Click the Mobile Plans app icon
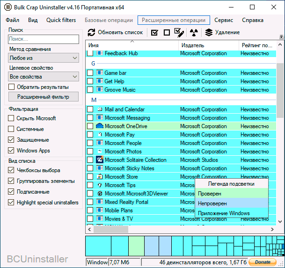Viewport: 285px width, 268px height. 100,210
